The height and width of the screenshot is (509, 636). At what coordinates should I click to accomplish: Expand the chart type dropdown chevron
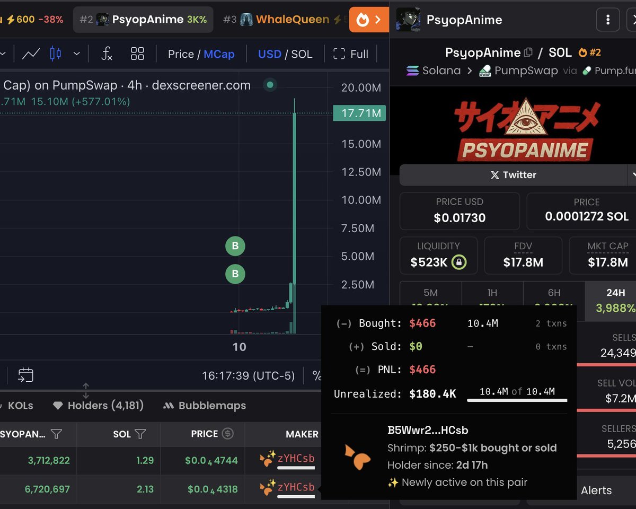pyautogui.click(x=77, y=54)
